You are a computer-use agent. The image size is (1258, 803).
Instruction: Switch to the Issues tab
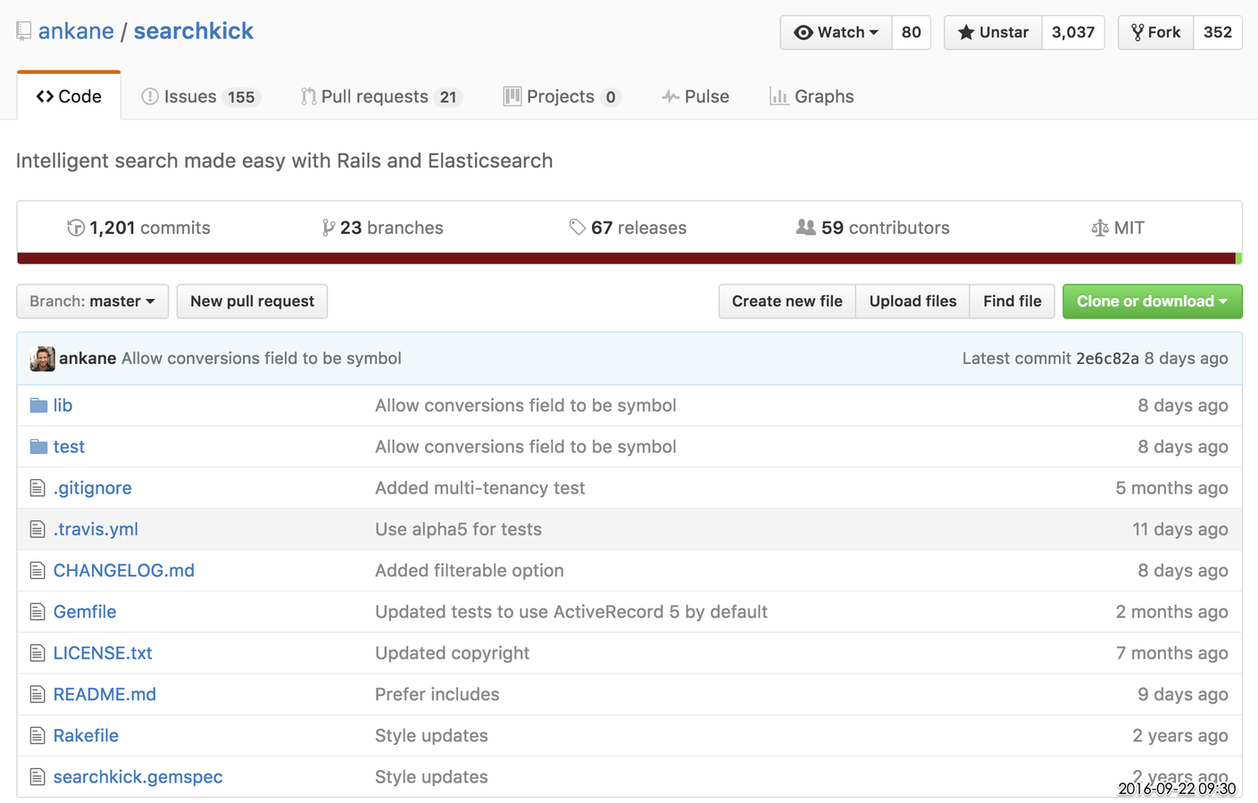(x=201, y=96)
